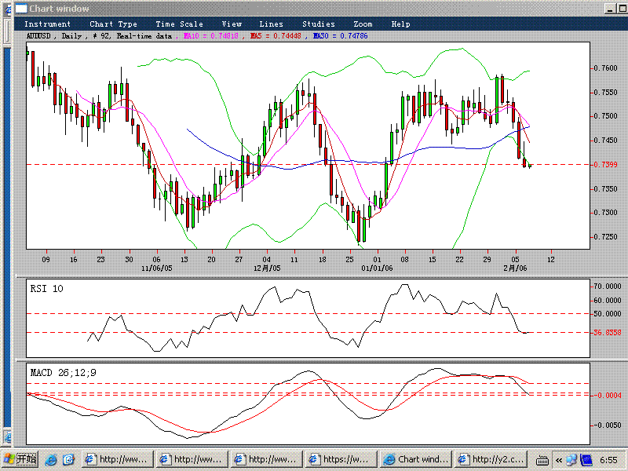Click the magenta MA10 legend label
Viewport: 628px width, 471px height.
214,36
